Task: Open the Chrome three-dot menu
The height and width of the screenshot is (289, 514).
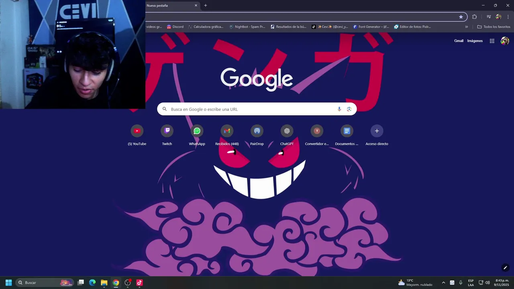Action: point(508,17)
